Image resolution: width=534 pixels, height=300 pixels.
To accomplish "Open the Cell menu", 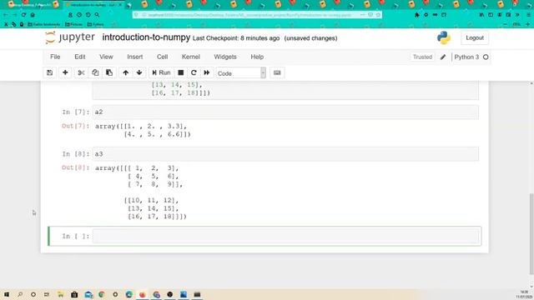I will click(162, 57).
